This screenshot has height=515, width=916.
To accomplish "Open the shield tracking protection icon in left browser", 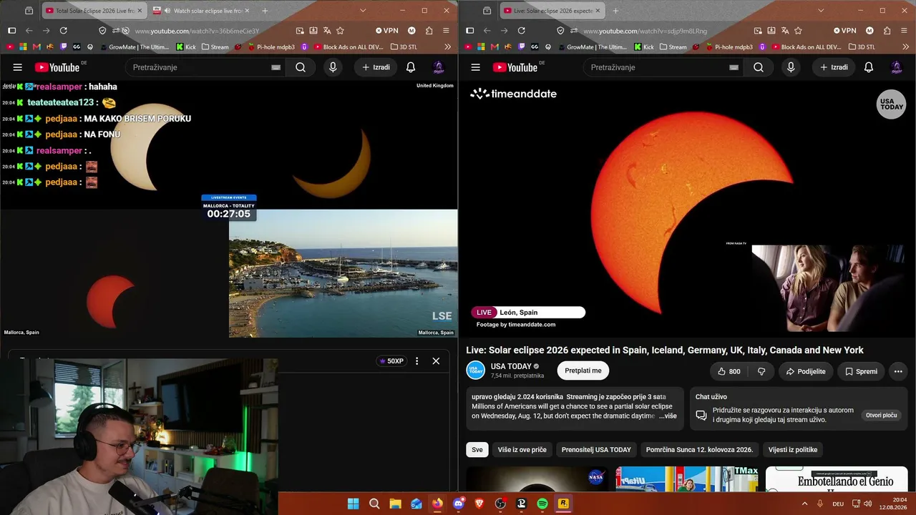I will (x=102, y=31).
